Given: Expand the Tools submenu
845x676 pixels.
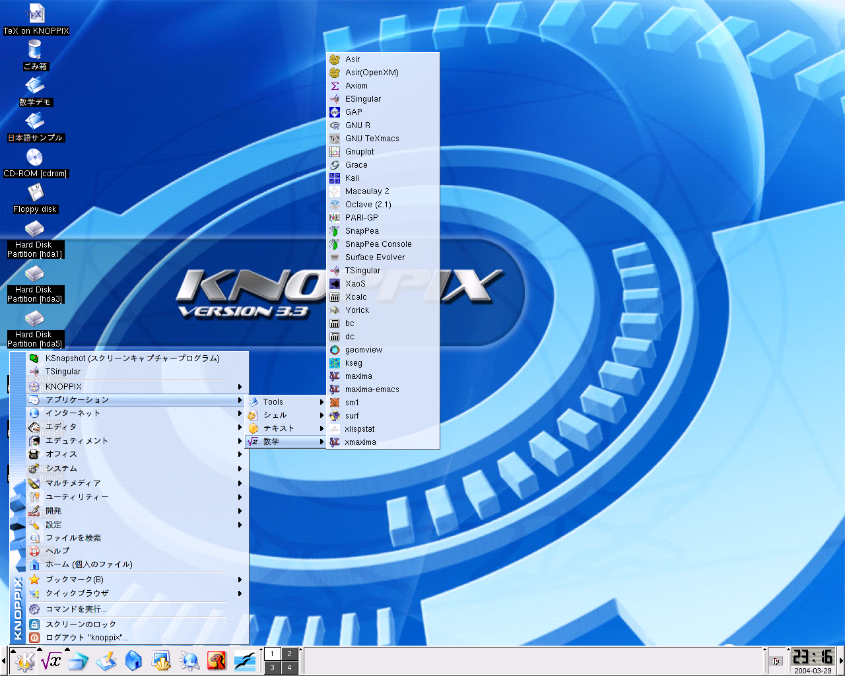Looking at the screenshot, I should coord(286,402).
